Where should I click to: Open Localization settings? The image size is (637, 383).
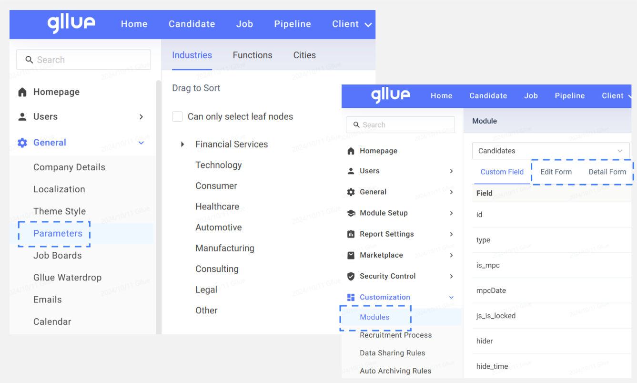[59, 189]
